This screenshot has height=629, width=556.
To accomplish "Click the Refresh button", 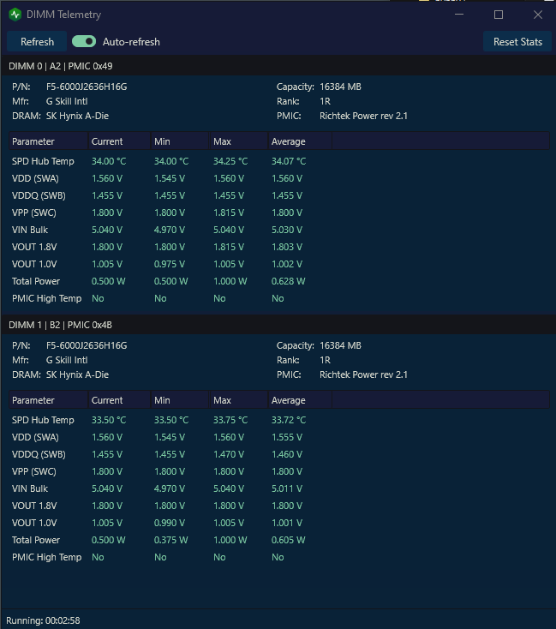I will (x=37, y=42).
